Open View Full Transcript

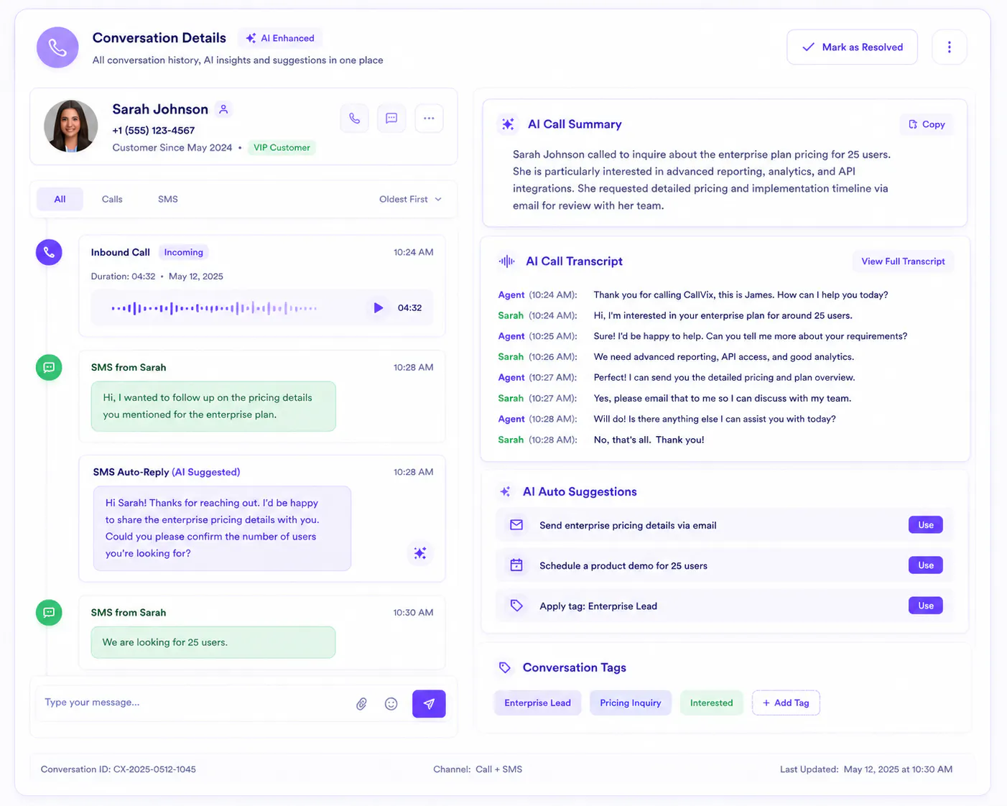tap(903, 261)
